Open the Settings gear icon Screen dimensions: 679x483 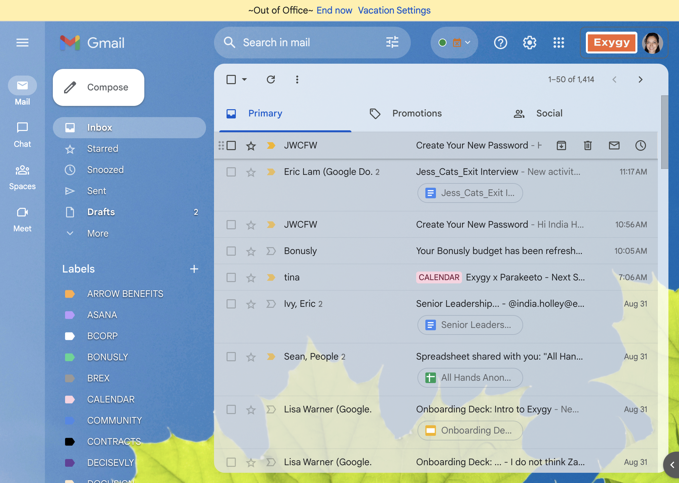click(x=529, y=43)
